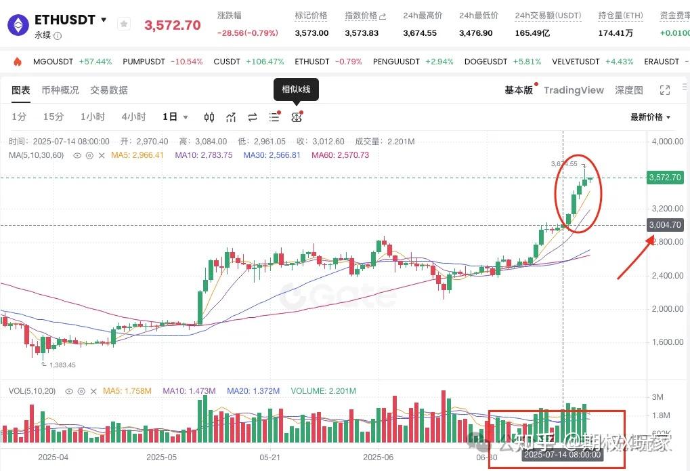The width and height of the screenshot is (690, 471).
Task: Hide the MA(5,10,30,60) indicator eye icon
Action: [77, 155]
